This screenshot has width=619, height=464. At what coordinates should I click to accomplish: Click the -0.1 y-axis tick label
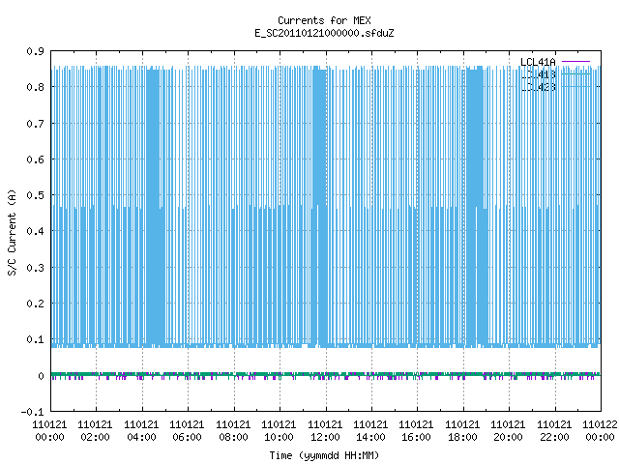pos(32,412)
